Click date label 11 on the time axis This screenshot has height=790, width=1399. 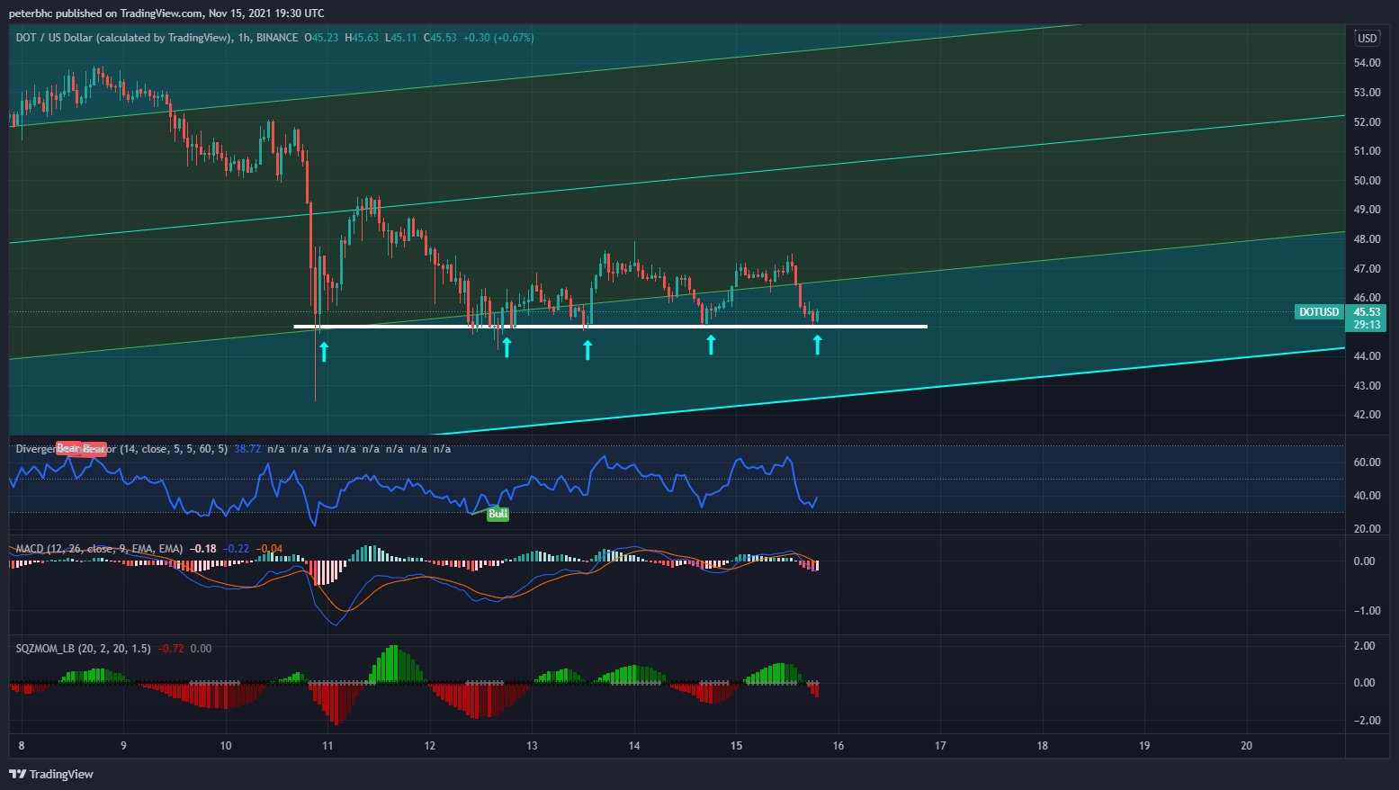click(x=327, y=745)
